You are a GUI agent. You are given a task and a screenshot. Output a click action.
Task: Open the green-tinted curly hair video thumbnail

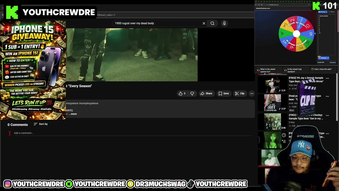(x=273, y=140)
